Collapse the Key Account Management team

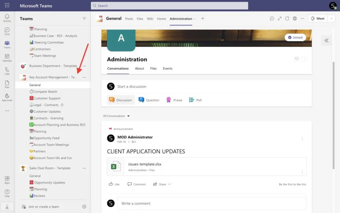pyautogui.click(x=53, y=77)
